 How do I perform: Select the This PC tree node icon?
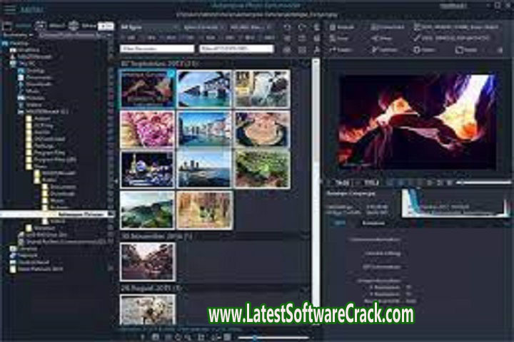coord(14,63)
